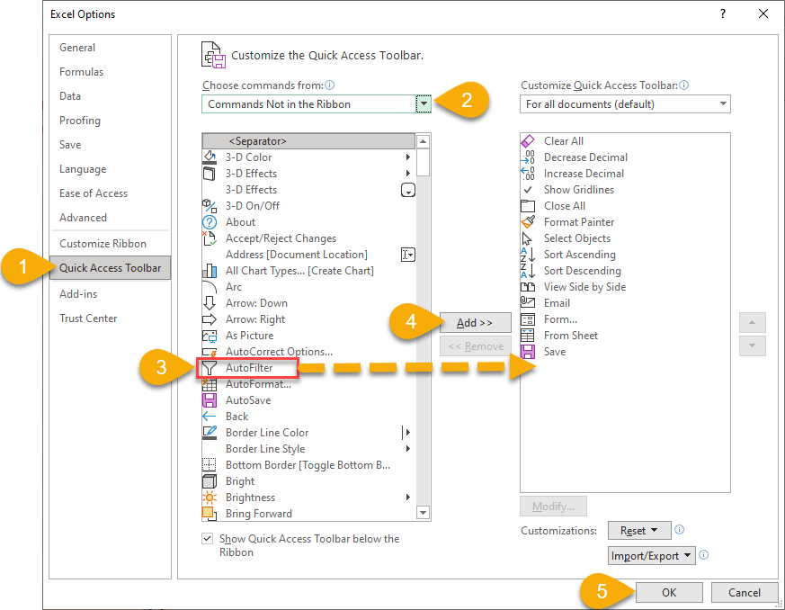This screenshot has height=610, width=785.
Task: Click the Email envelope icon
Action: [x=528, y=303]
